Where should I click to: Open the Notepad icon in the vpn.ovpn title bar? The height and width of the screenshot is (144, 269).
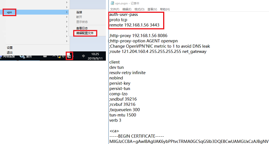pyautogui.click(x=112, y=3)
